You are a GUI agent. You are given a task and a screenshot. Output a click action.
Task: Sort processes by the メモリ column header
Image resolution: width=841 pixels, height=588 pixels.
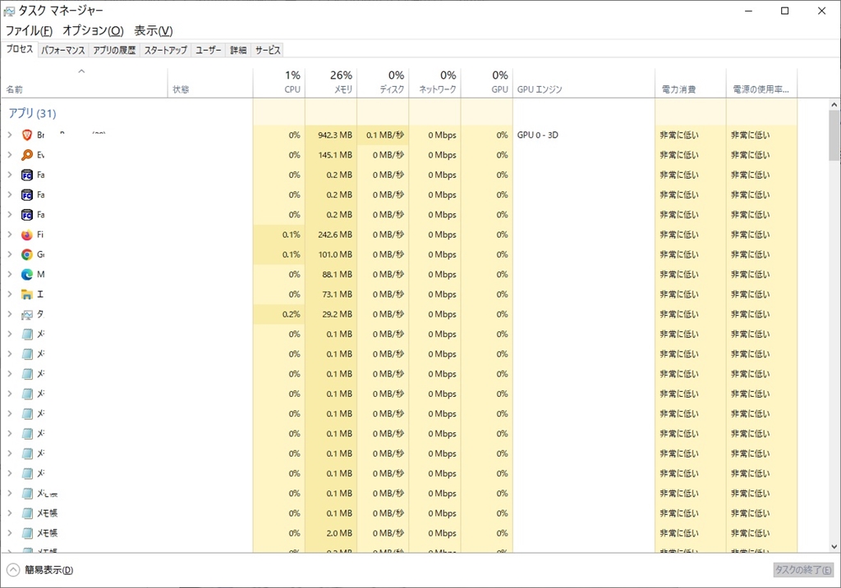pos(331,83)
